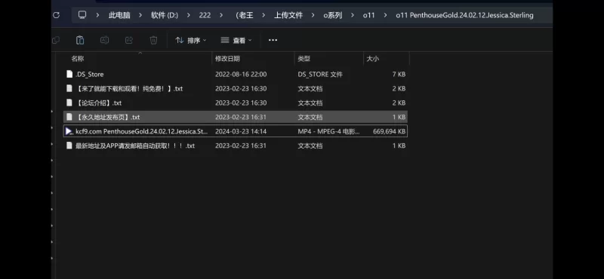Click the paste clipboard icon in toolbar
Screen dimensions: 604x279
coord(80,40)
